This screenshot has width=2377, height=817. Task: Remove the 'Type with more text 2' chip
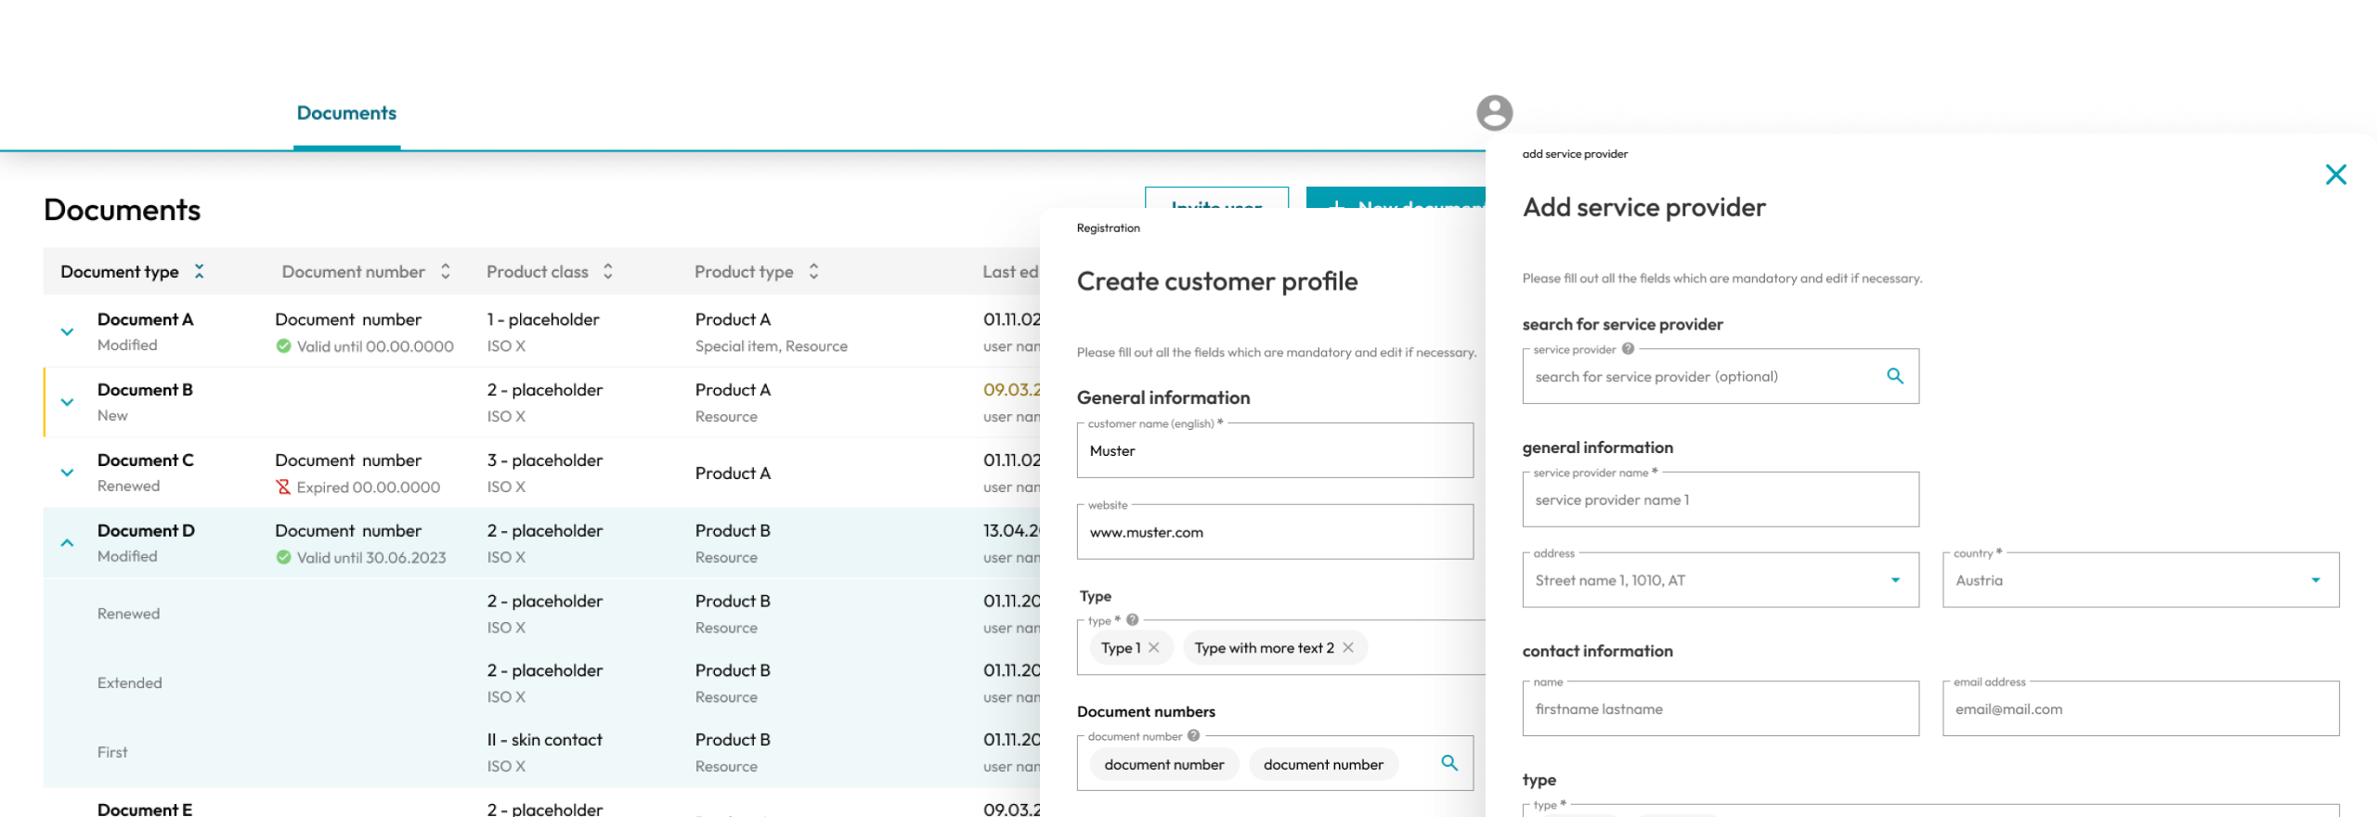[x=1348, y=648]
